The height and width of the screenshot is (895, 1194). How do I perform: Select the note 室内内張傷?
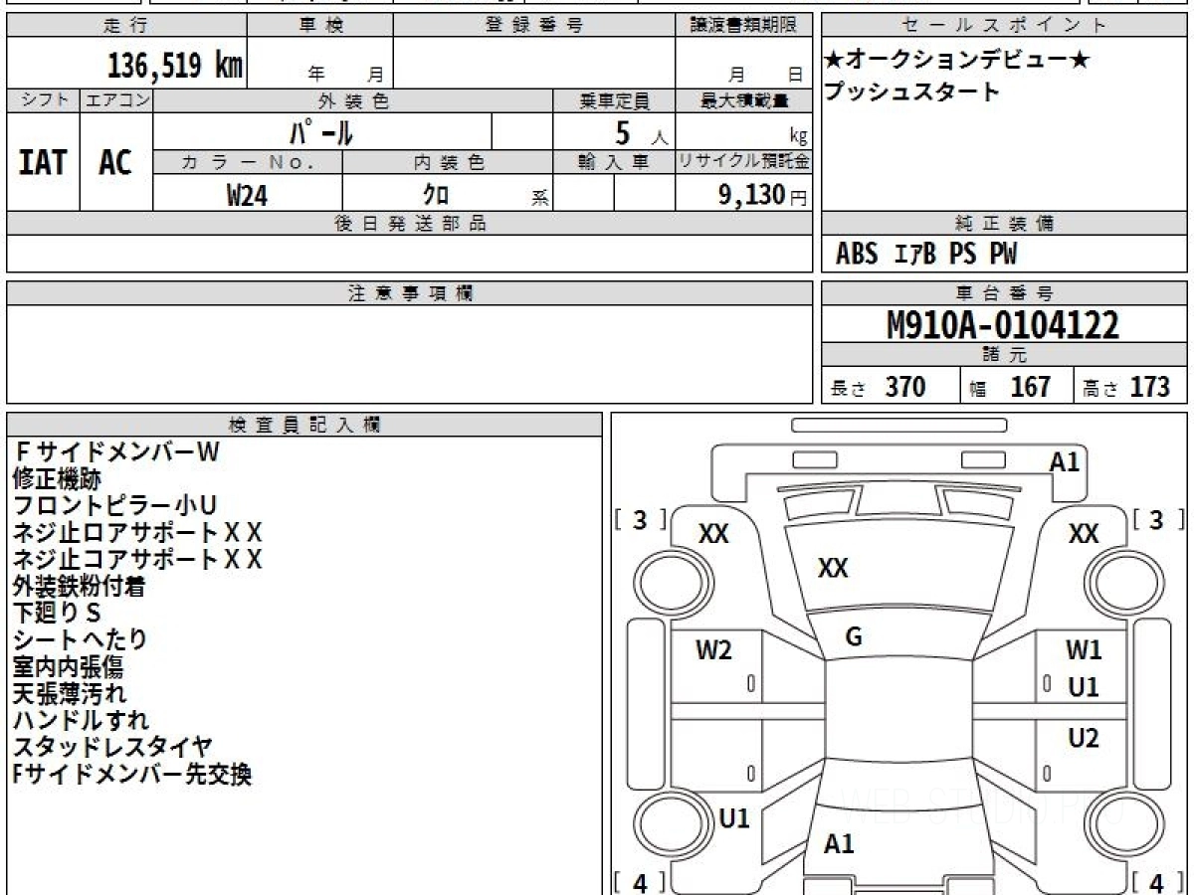click(x=68, y=666)
